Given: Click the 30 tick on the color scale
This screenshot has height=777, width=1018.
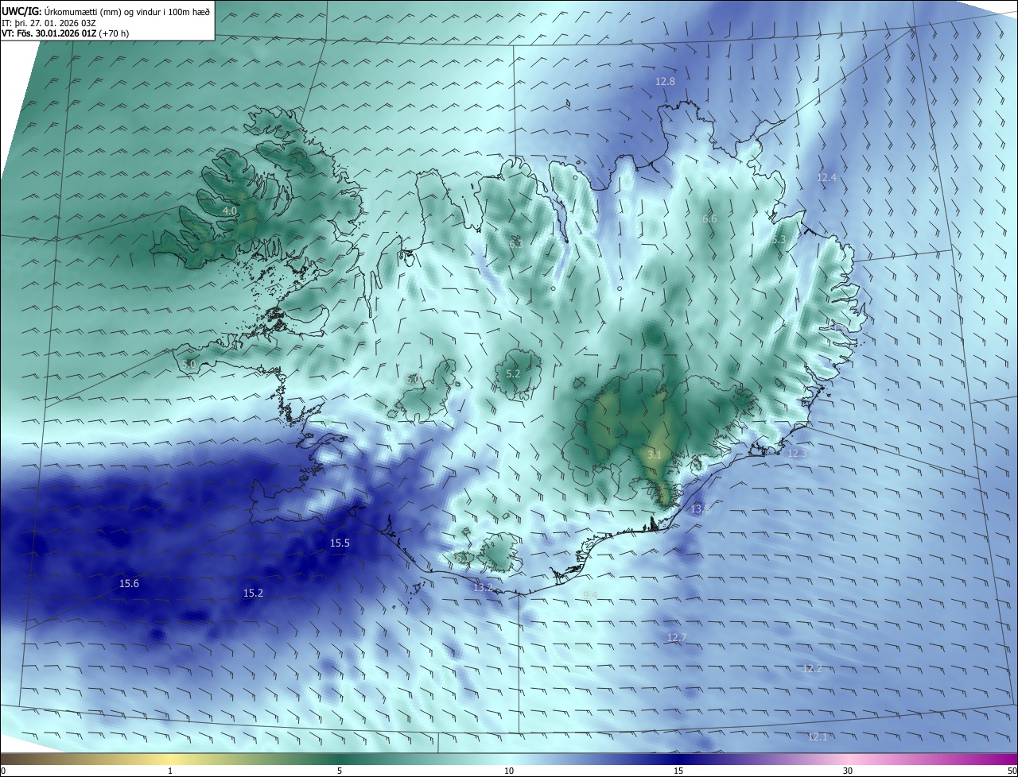Looking at the screenshot, I should coord(848,771).
